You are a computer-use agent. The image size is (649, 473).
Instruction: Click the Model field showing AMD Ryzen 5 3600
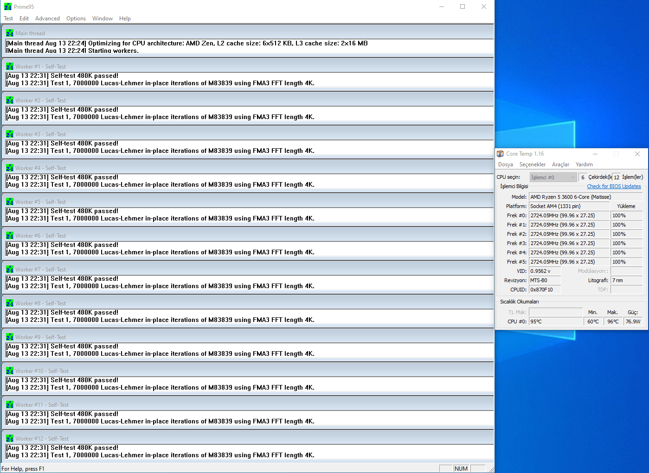click(x=585, y=197)
